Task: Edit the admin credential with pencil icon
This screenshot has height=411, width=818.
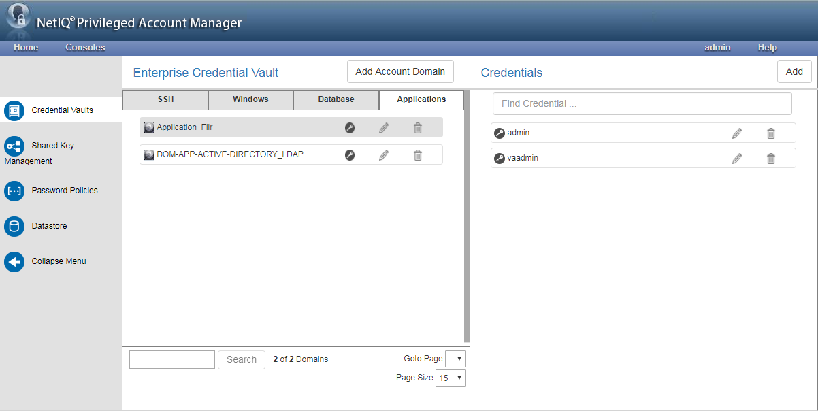Action: (x=737, y=133)
